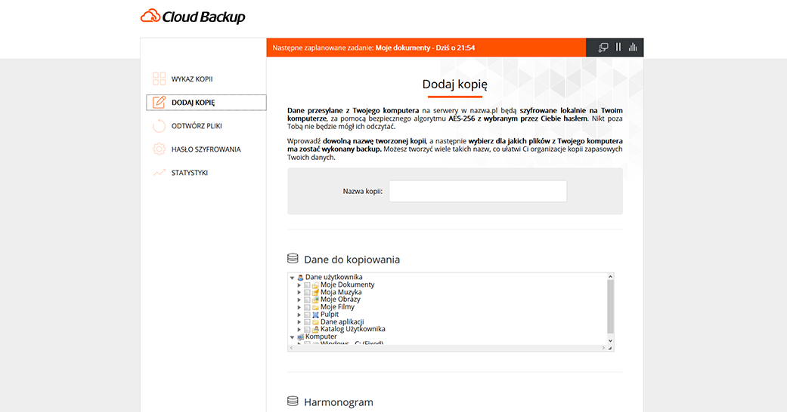Click the Hasło szyfrowania gear icon
This screenshot has height=412, width=787.
[159, 149]
